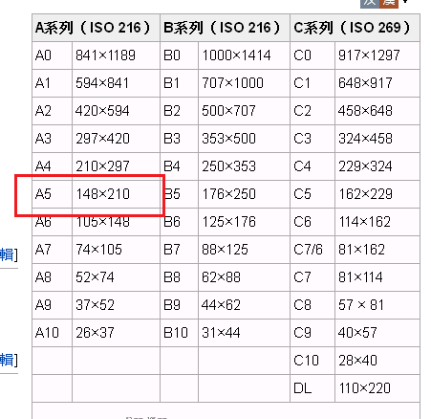Select the A3 label cell
The height and width of the screenshot is (419, 431).
point(53,139)
